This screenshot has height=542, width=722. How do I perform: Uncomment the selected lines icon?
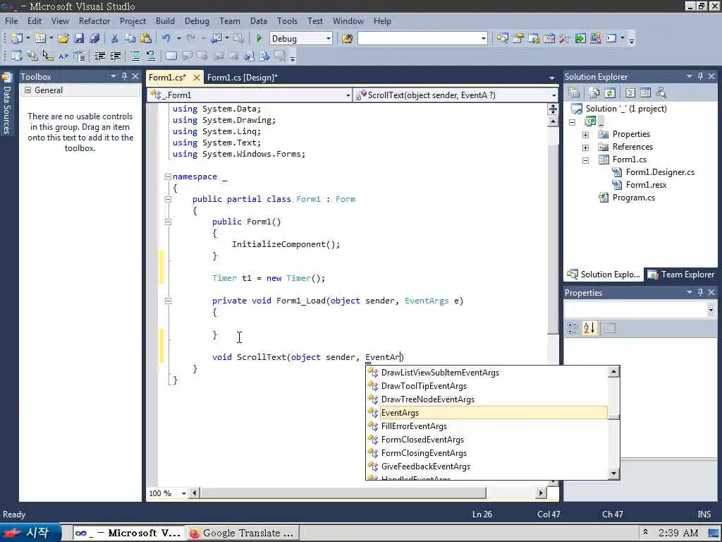click(151, 56)
